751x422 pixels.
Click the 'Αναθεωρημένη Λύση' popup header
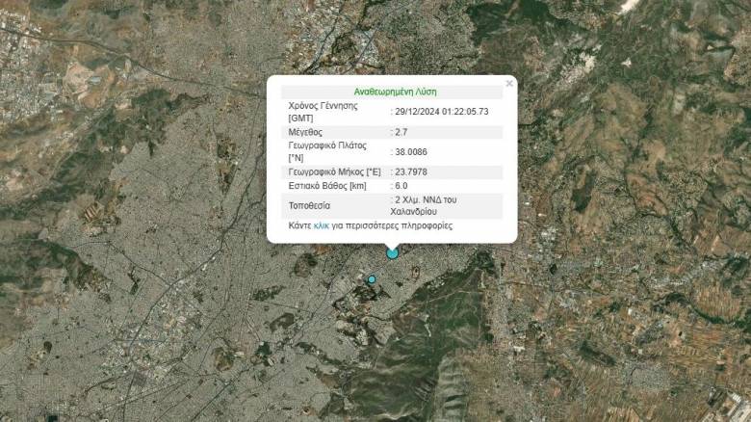395,92
